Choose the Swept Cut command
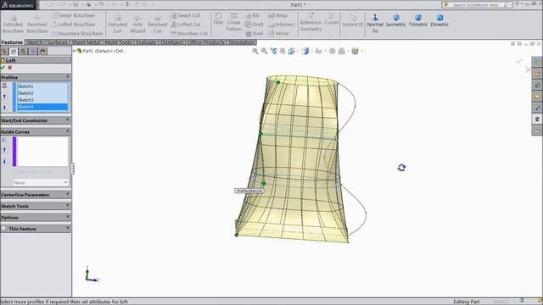 tap(186, 15)
